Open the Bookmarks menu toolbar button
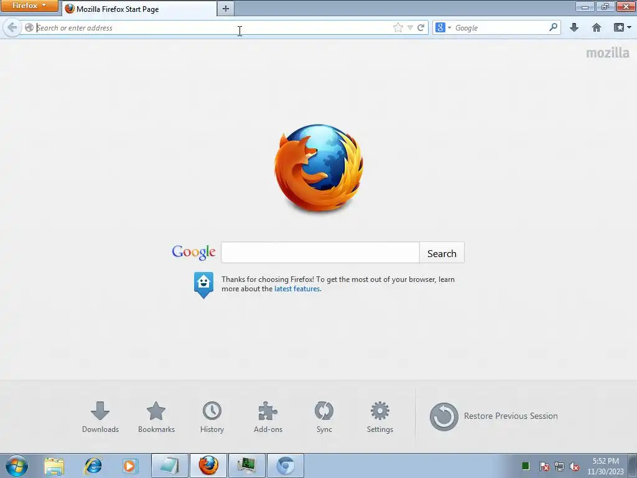637x478 pixels. 622,27
